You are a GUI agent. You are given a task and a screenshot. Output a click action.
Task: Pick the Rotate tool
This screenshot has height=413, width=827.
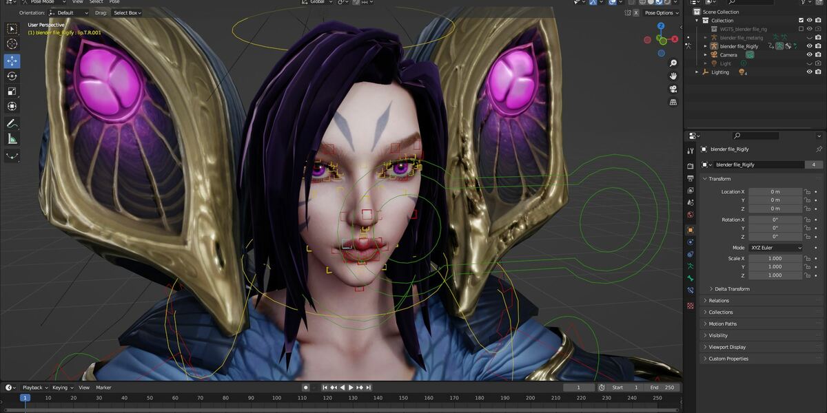tap(12, 76)
